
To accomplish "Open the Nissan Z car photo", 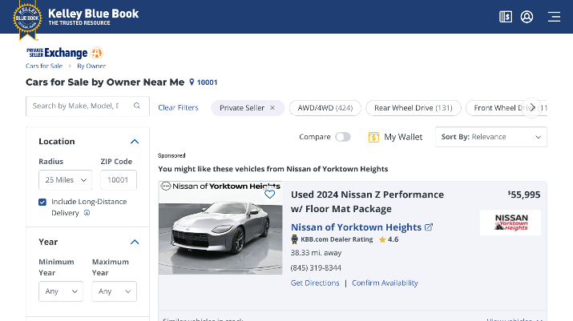I will click(220, 227).
